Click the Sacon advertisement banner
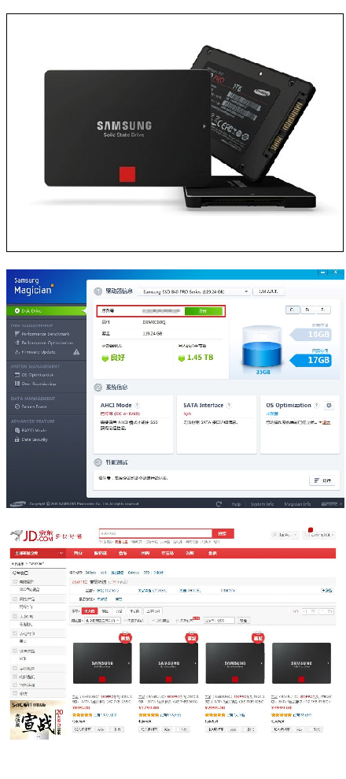 pyautogui.click(x=37, y=719)
